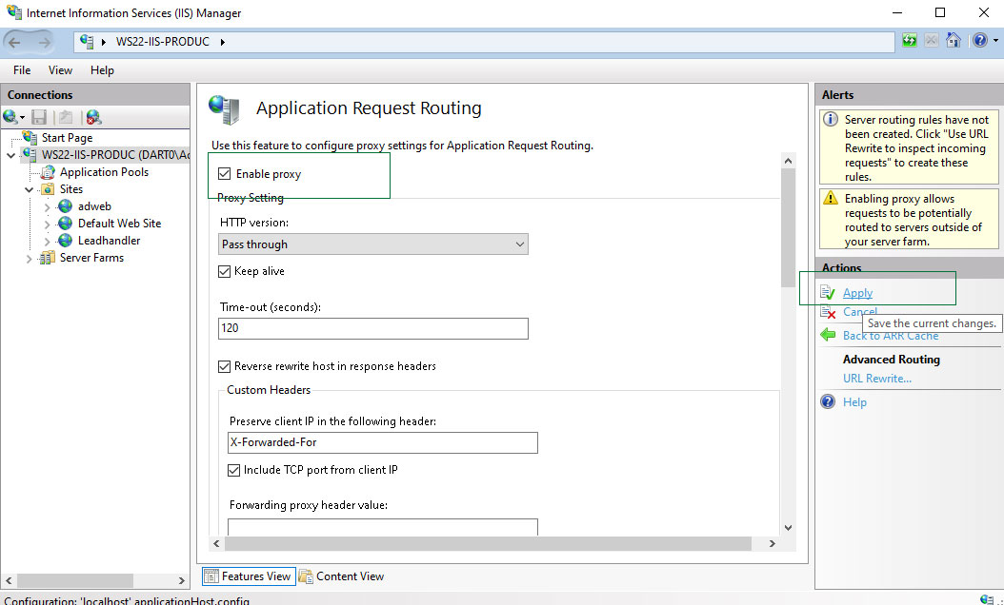
Task: Click the server icon in the address bar
Action: click(x=87, y=42)
